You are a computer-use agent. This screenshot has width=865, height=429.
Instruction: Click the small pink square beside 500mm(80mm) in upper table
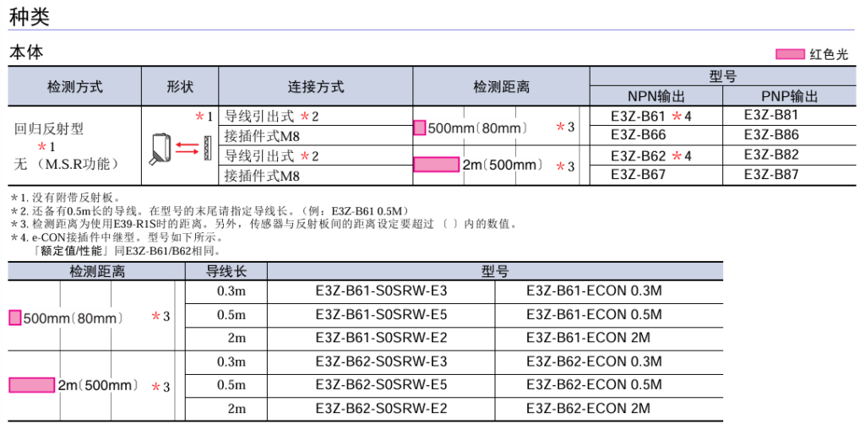tap(420, 128)
